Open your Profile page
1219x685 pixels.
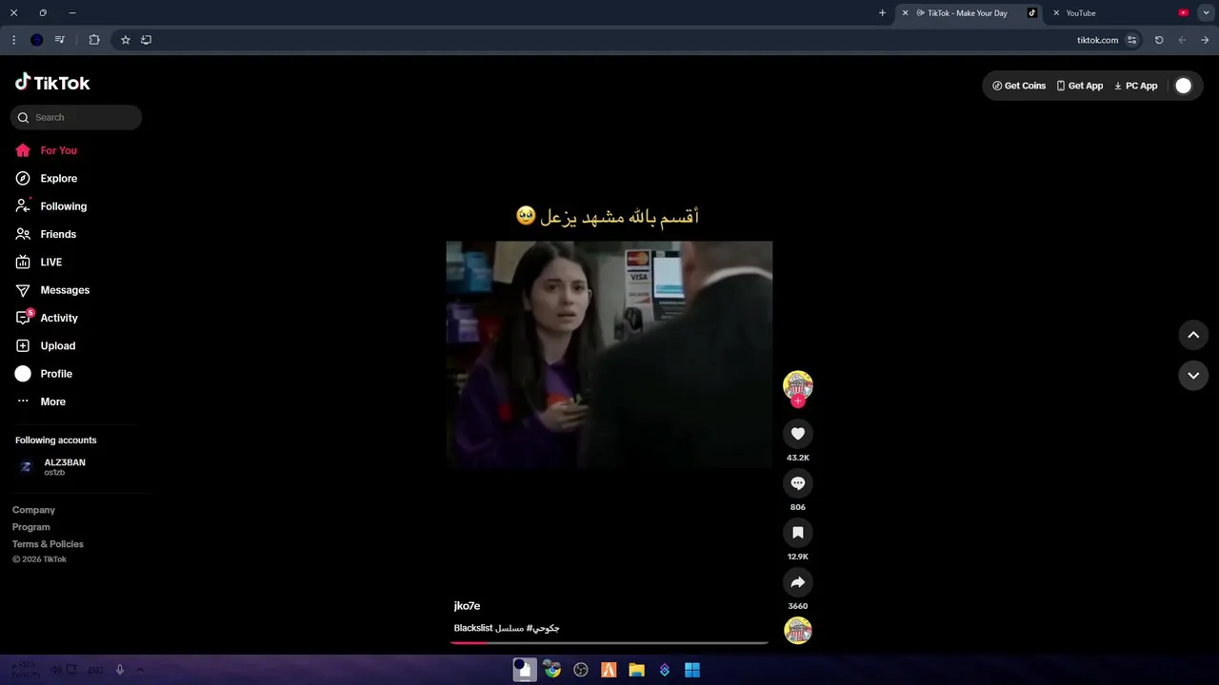point(43,374)
